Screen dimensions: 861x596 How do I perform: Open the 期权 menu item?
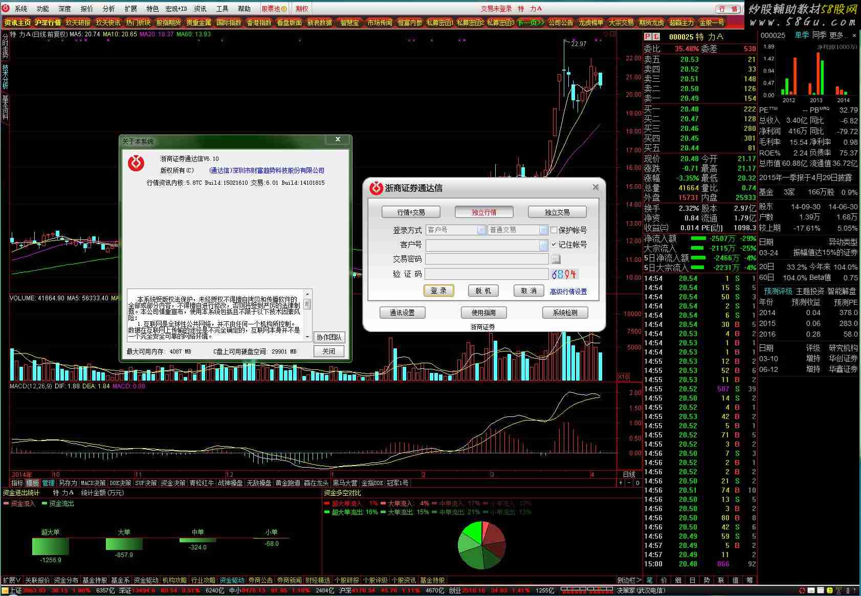click(302, 9)
